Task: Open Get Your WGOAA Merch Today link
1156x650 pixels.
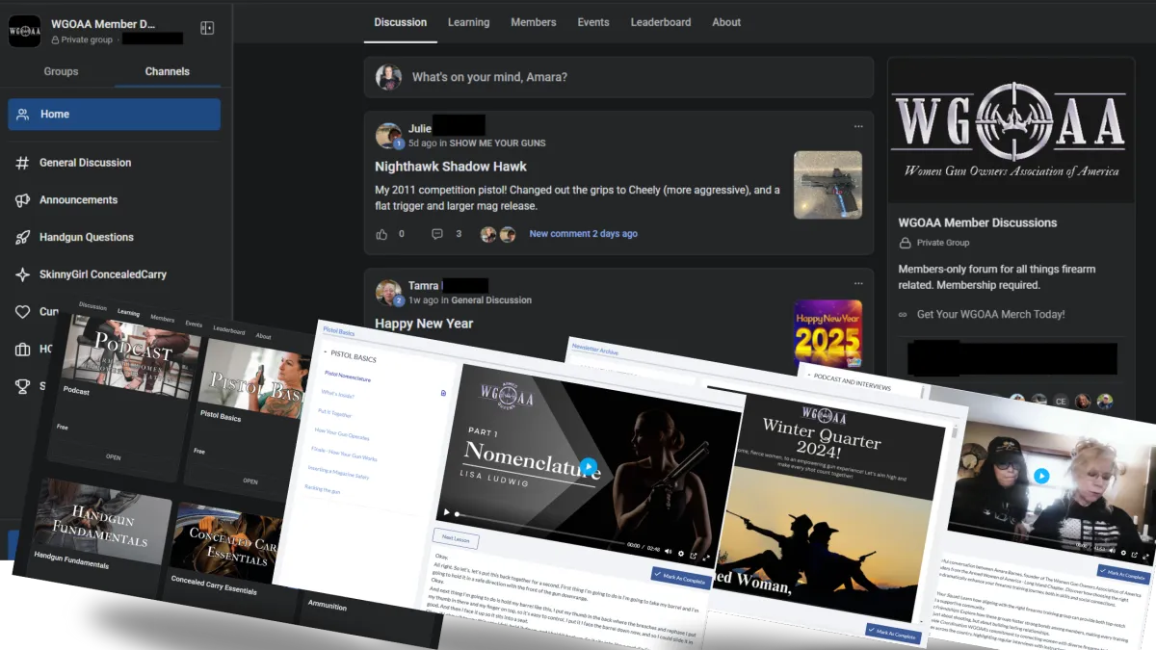Action: point(990,315)
